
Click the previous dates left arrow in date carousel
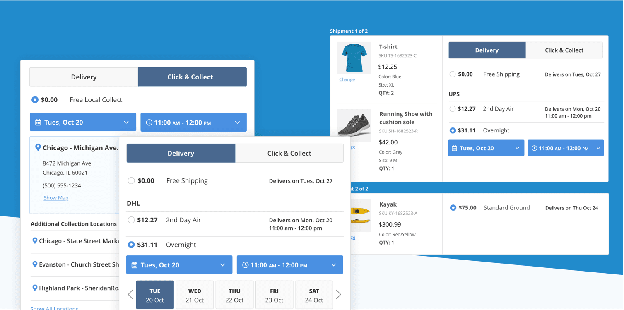[130, 295]
